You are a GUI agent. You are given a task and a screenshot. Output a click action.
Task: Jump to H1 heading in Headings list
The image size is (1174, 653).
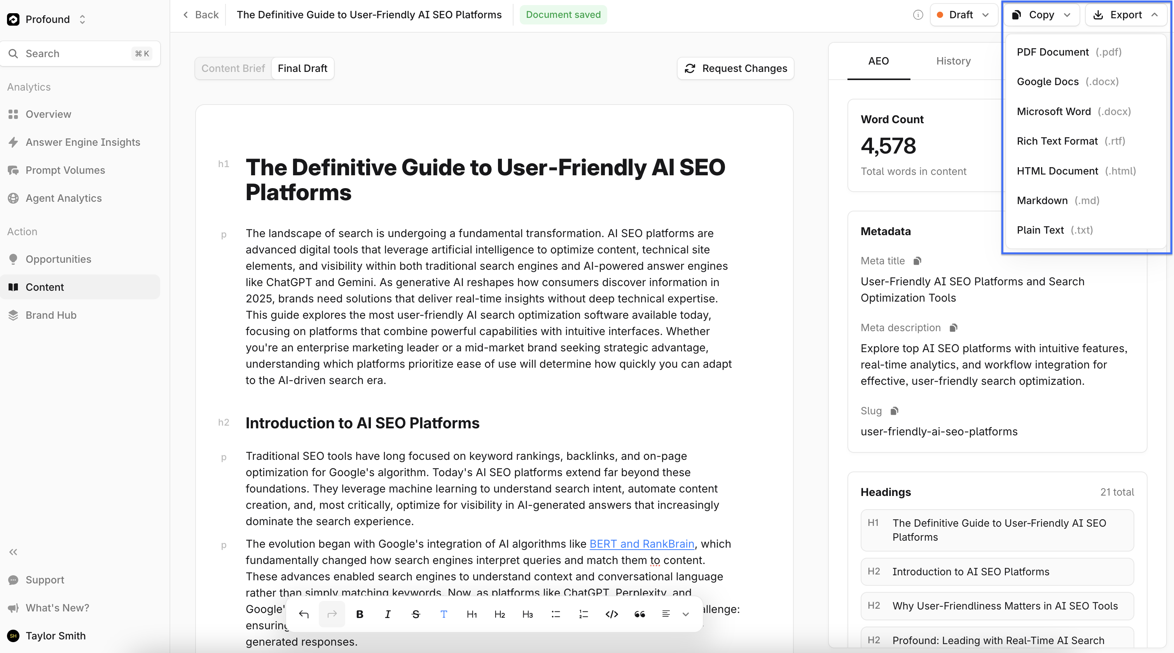pos(997,531)
